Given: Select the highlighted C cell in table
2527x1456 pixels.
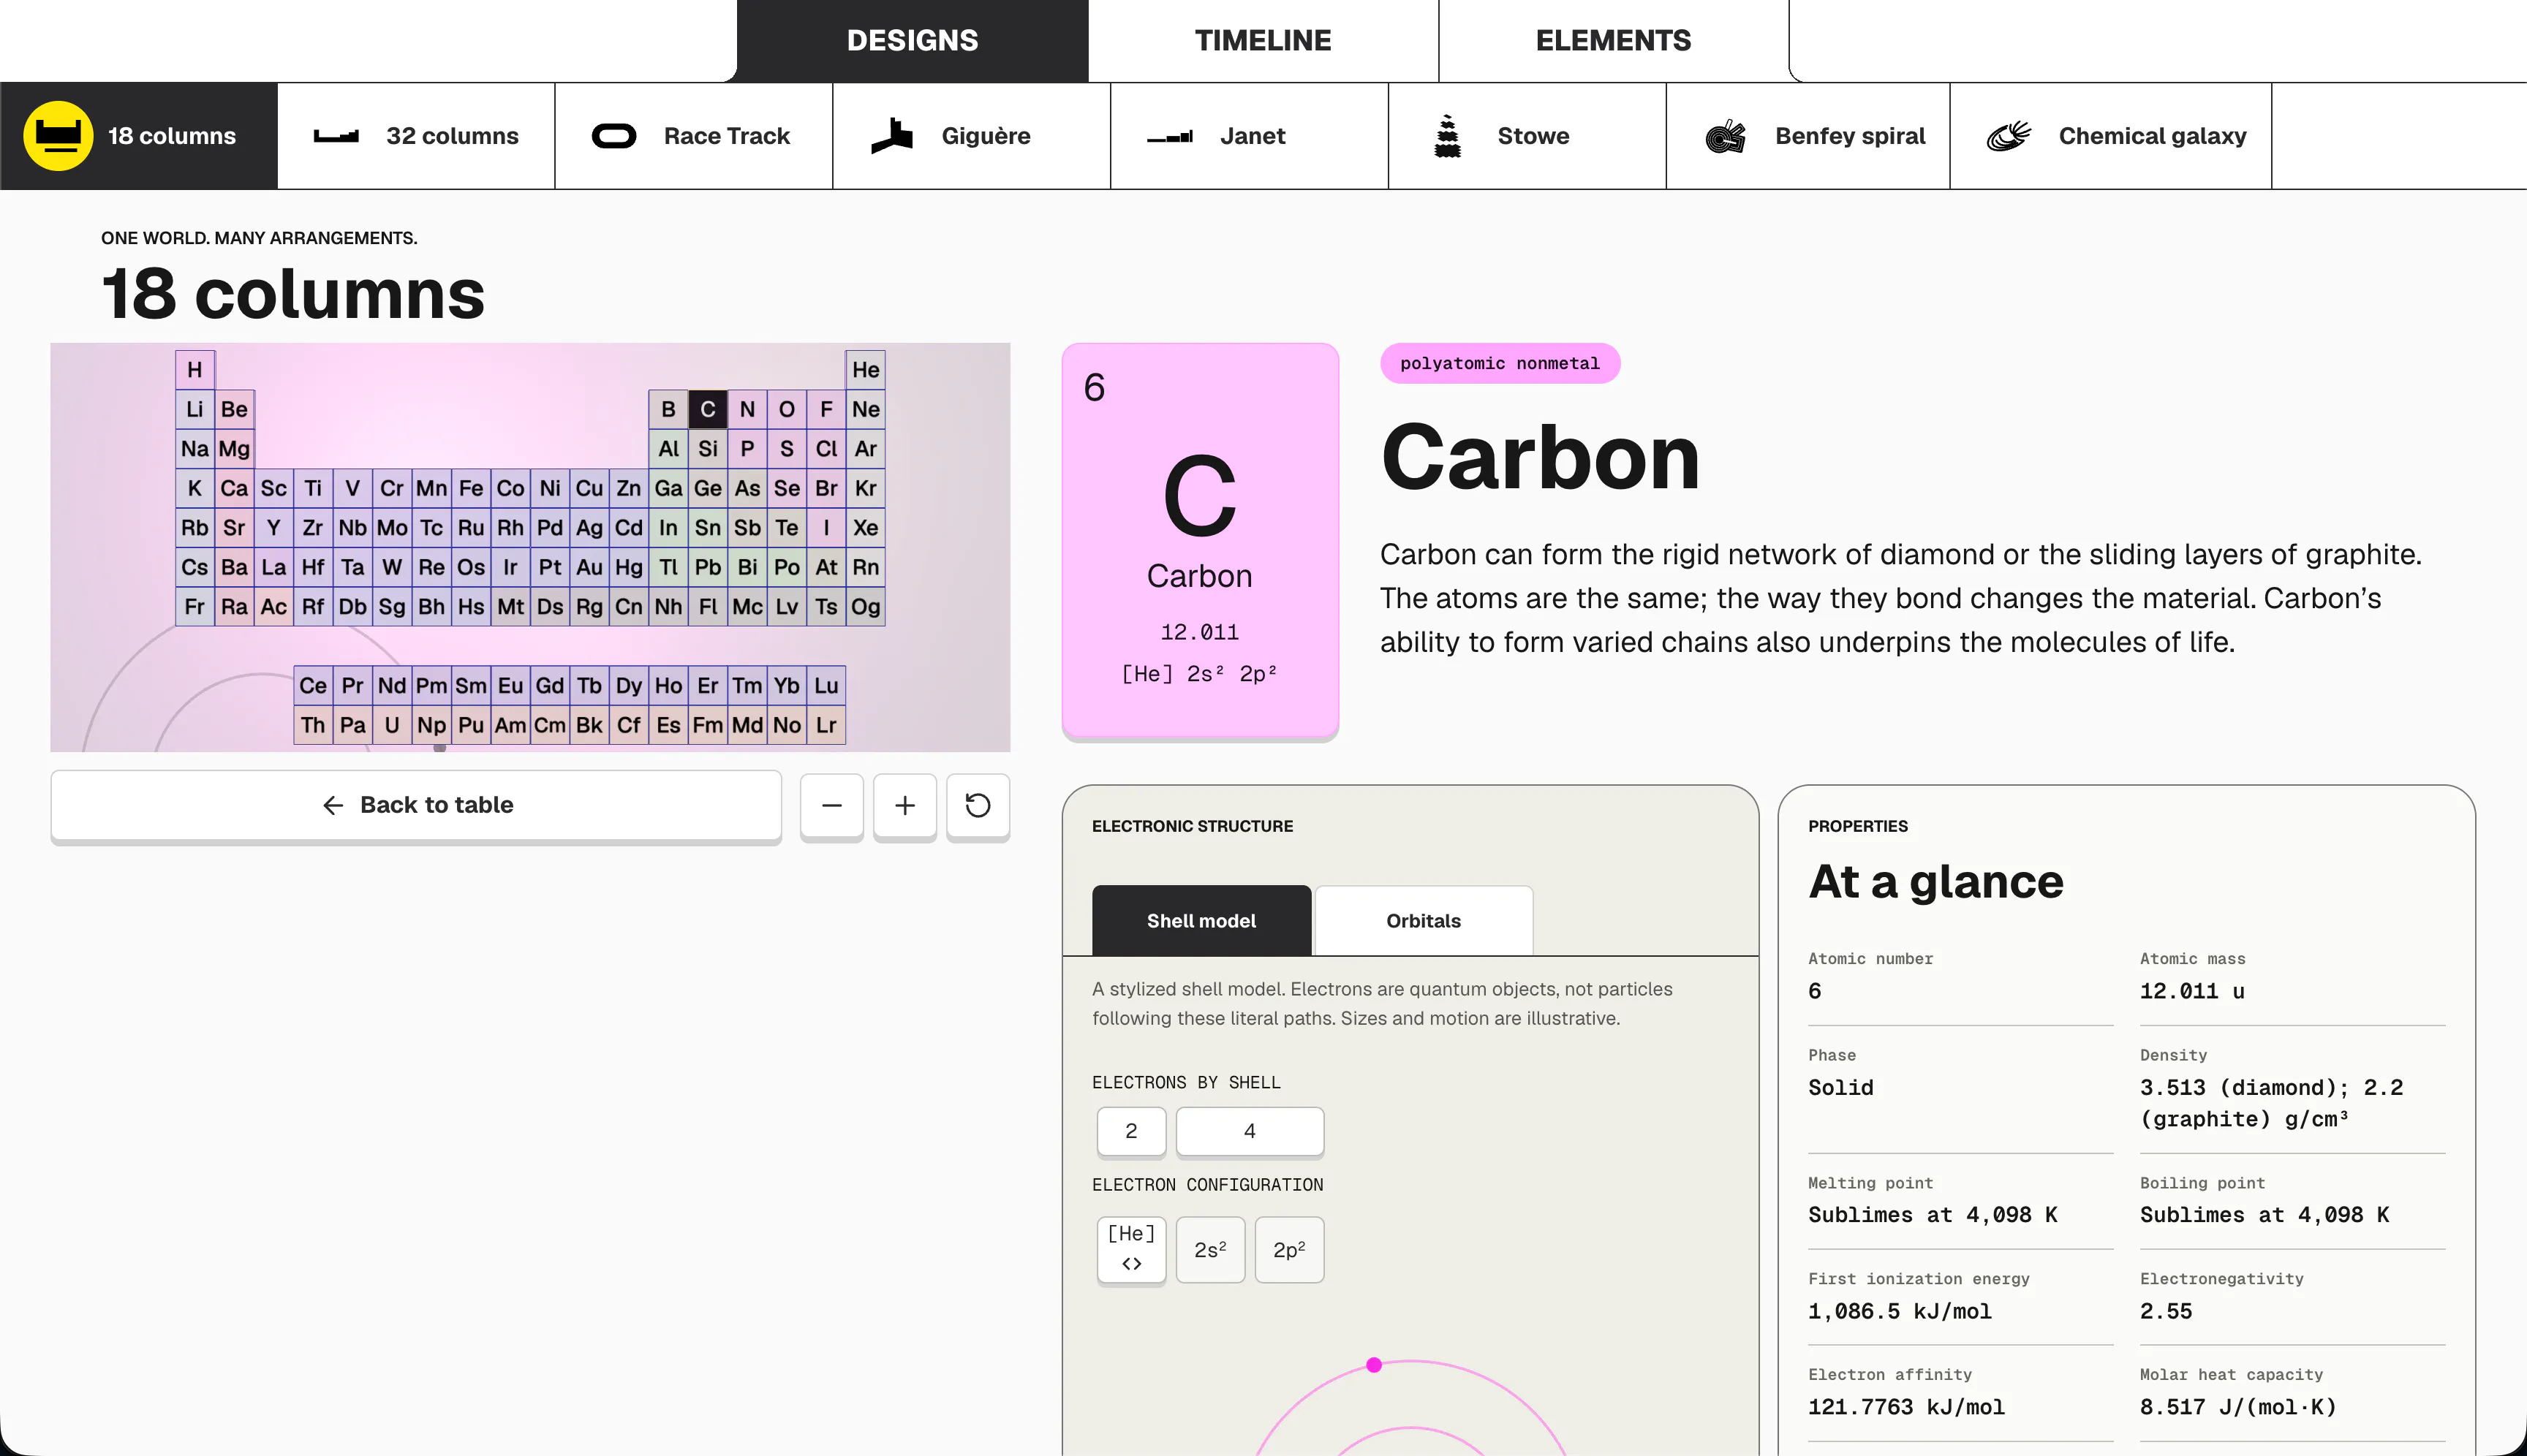Looking at the screenshot, I should point(707,409).
